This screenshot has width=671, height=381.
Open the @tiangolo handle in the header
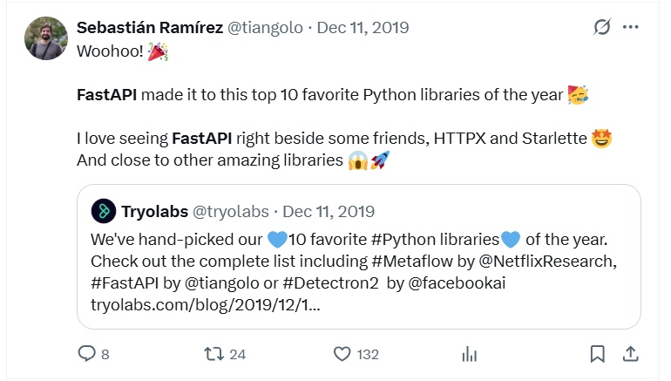click(x=264, y=28)
